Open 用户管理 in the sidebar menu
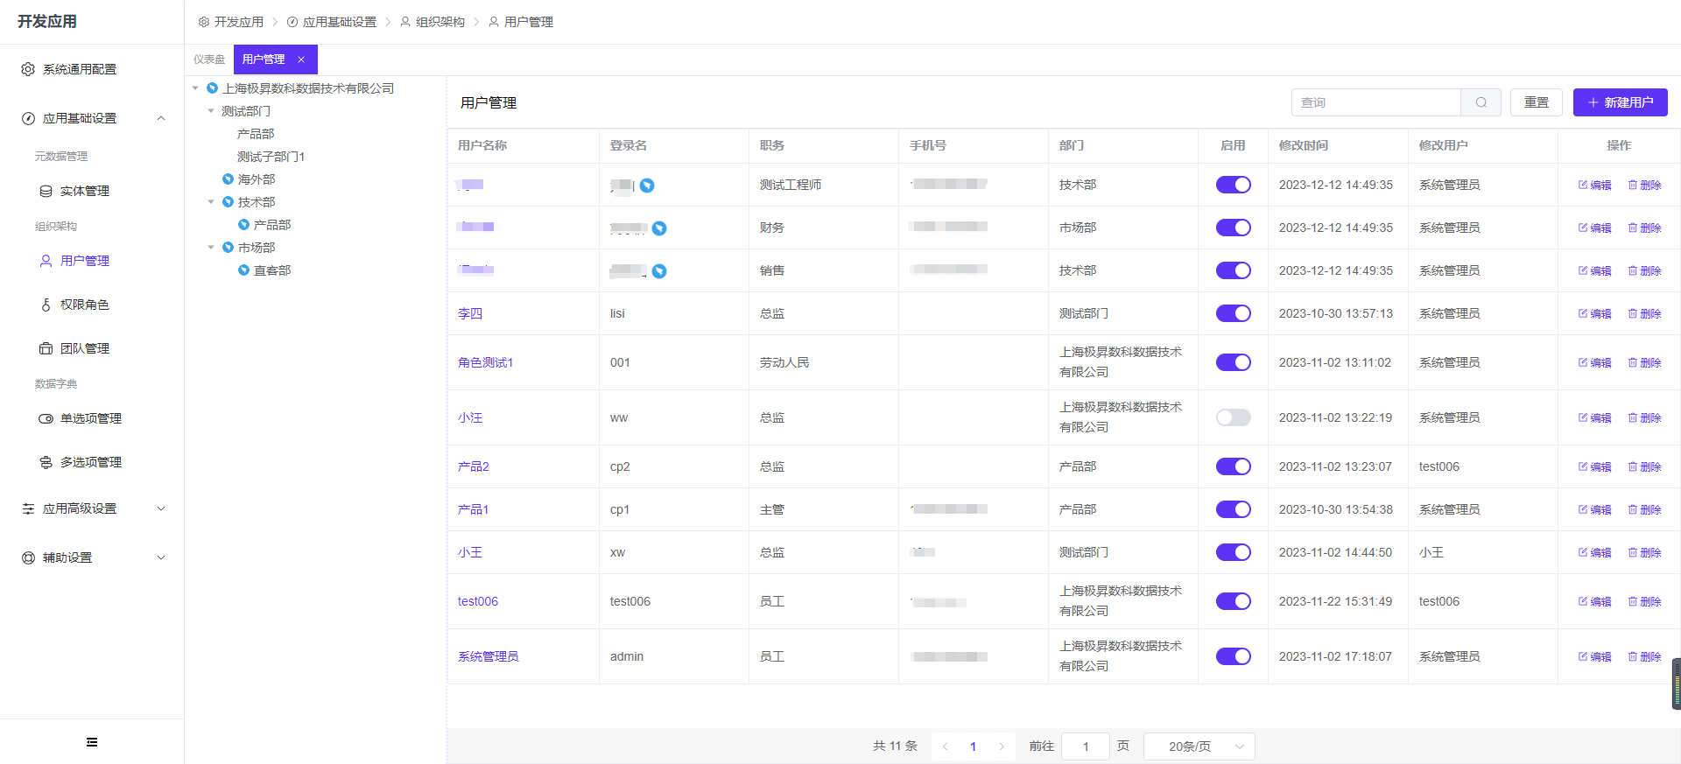Image resolution: width=1681 pixels, height=764 pixels. (x=85, y=261)
